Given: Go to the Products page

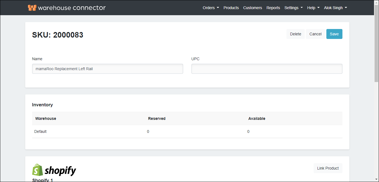Looking at the screenshot, I should [231, 8].
